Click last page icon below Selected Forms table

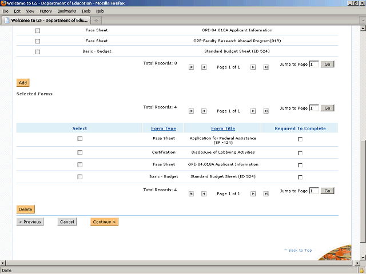266,194
